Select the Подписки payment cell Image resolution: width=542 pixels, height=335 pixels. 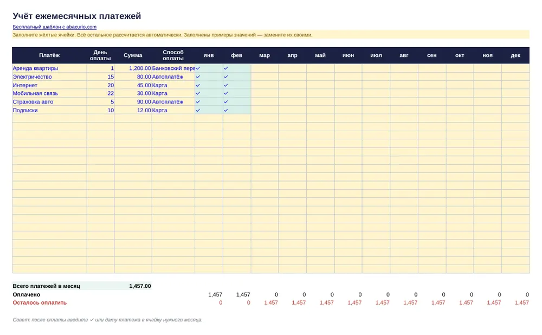tap(49, 110)
